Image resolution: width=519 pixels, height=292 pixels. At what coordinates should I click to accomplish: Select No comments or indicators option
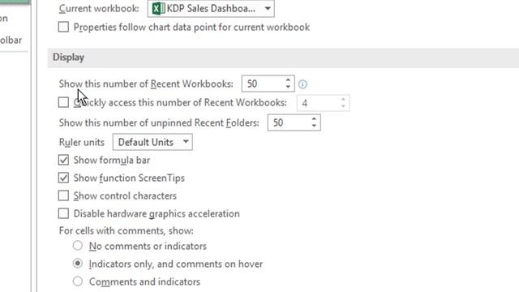pos(78,246)
